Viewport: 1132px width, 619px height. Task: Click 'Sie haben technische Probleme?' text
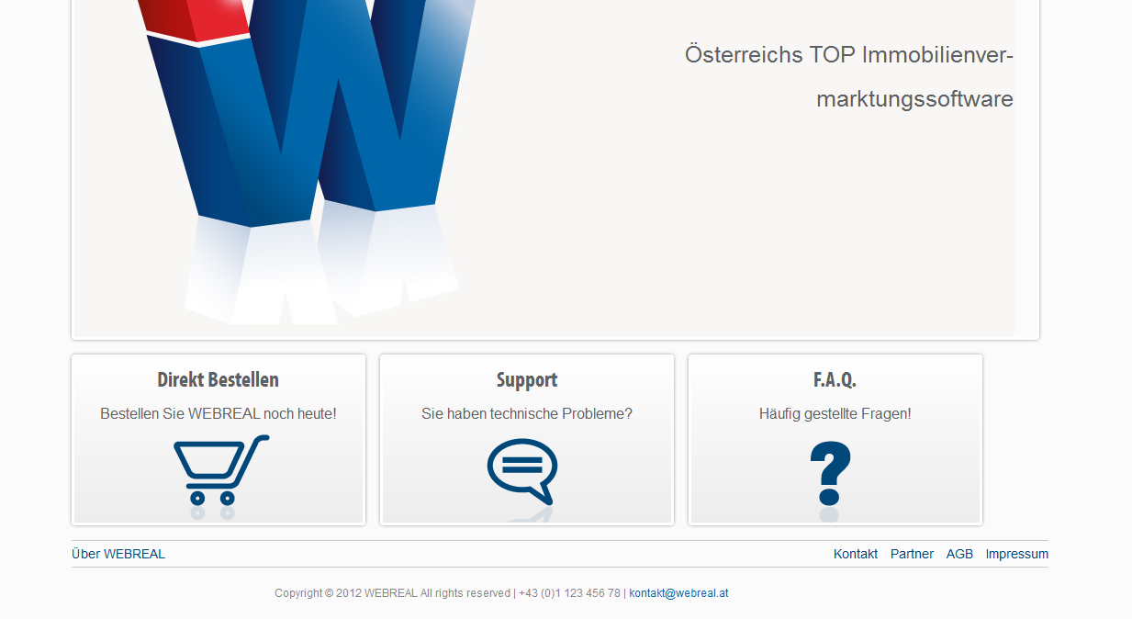coord(527,414)
